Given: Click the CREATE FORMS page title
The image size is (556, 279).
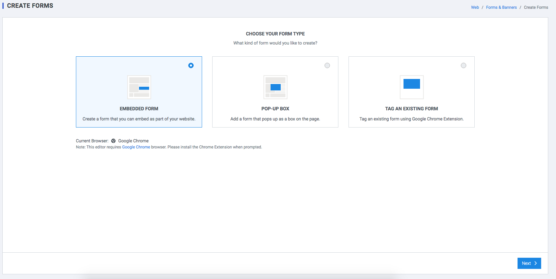Looking at the screenshot, I should 30,6.
